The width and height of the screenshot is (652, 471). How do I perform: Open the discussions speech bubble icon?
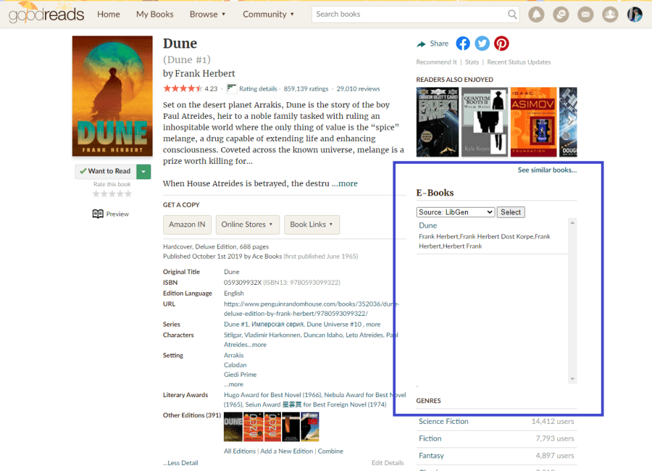tap(561, 15)
